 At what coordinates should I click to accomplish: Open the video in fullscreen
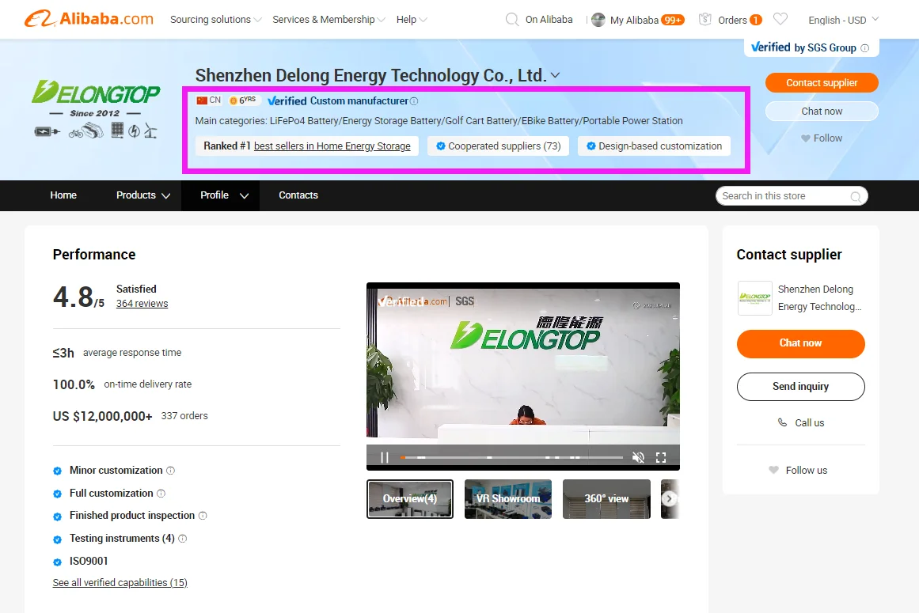click(x=661, y=457)
